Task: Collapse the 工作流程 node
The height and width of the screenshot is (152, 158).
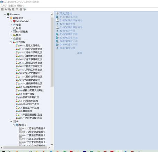Action: tap(11, 42)
